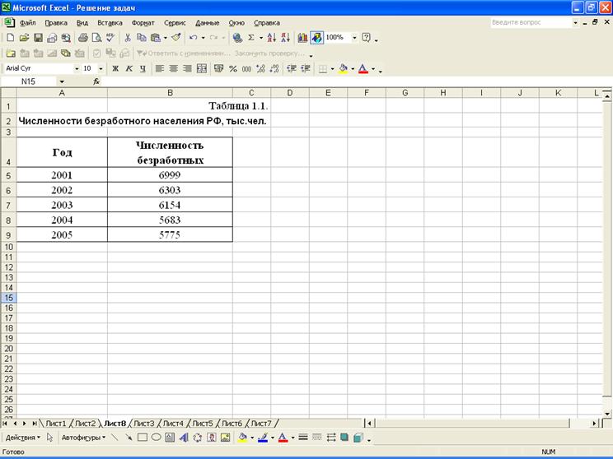This screenshot has height=459, width=613.
Task: Open the 100% zoom dropdown
Action: pos(355,38)
